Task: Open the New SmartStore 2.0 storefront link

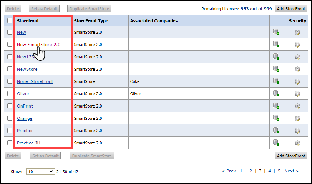Action: click(38, 45)
